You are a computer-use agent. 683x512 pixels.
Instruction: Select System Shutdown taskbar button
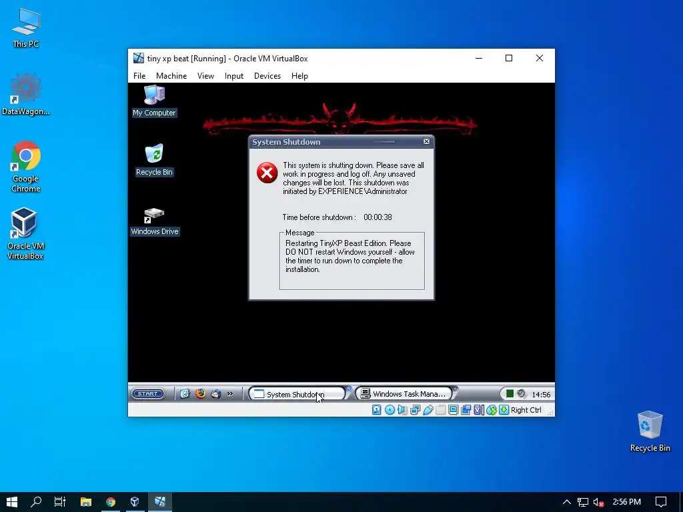[x=297, y=394]
